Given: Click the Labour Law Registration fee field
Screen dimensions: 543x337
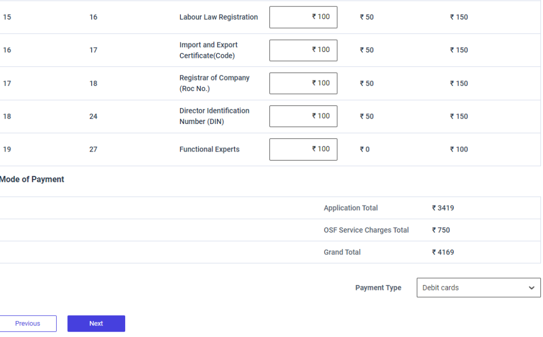Looking at the screenshot, I should [303, 17].
